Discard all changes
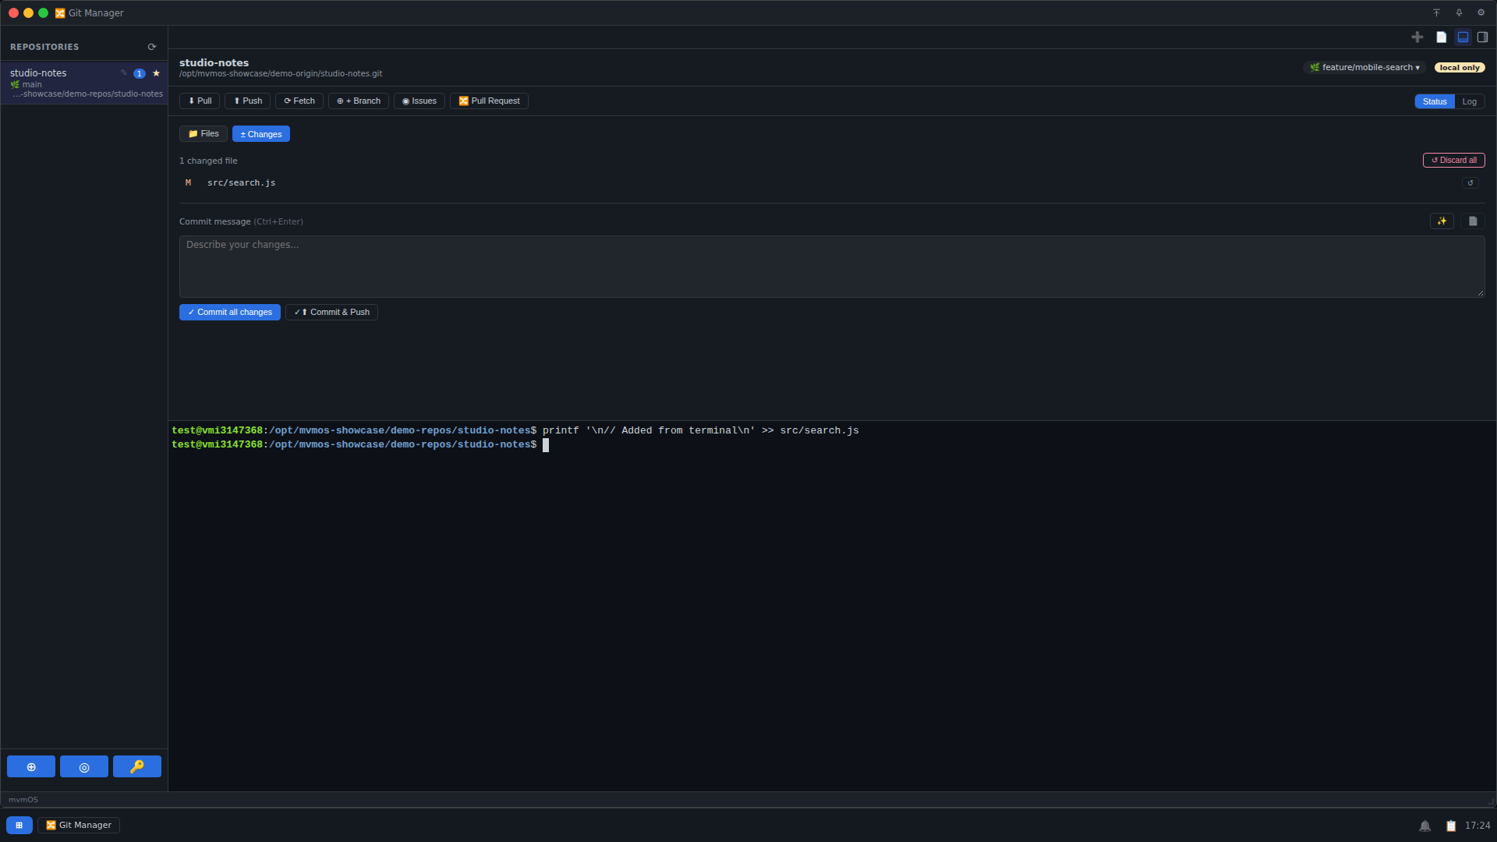The height and width of the screenshot is (842, 1497). pyautogui.click(x=1454, y=161)
